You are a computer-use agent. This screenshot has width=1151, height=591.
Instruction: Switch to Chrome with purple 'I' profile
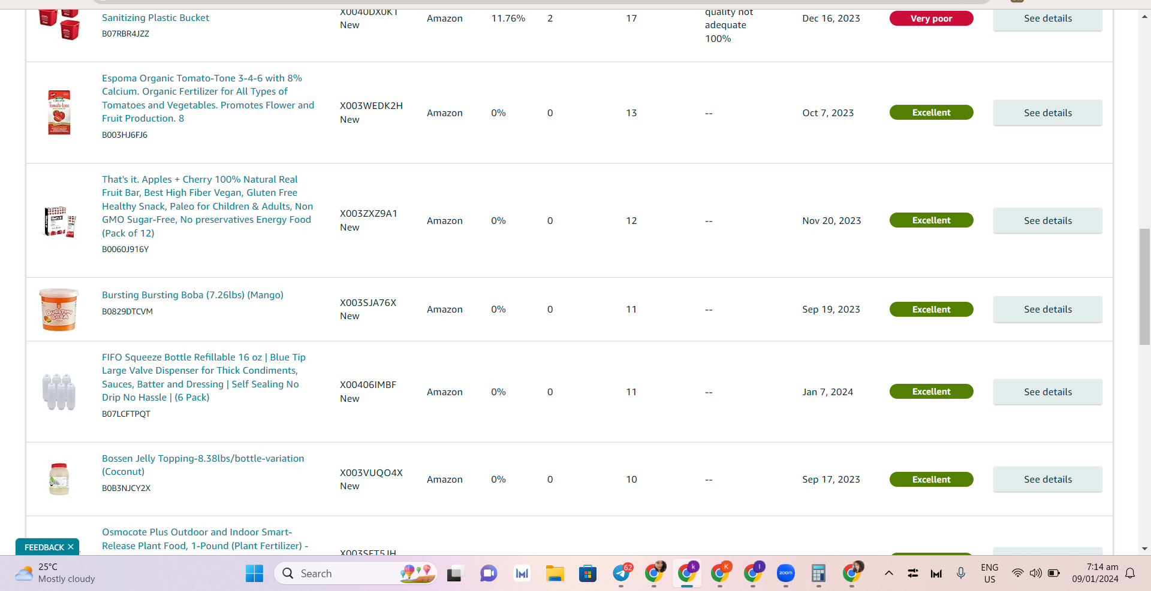(x=754, y=573)
